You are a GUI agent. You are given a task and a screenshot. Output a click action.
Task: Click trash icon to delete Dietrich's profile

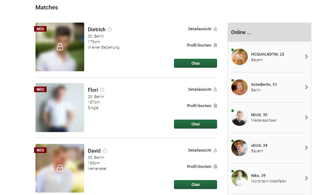(x=215, y=45)
